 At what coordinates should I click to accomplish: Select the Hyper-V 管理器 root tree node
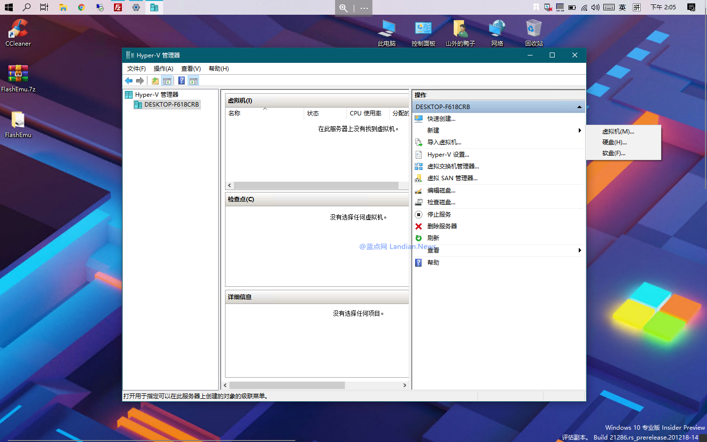[157, 95]
